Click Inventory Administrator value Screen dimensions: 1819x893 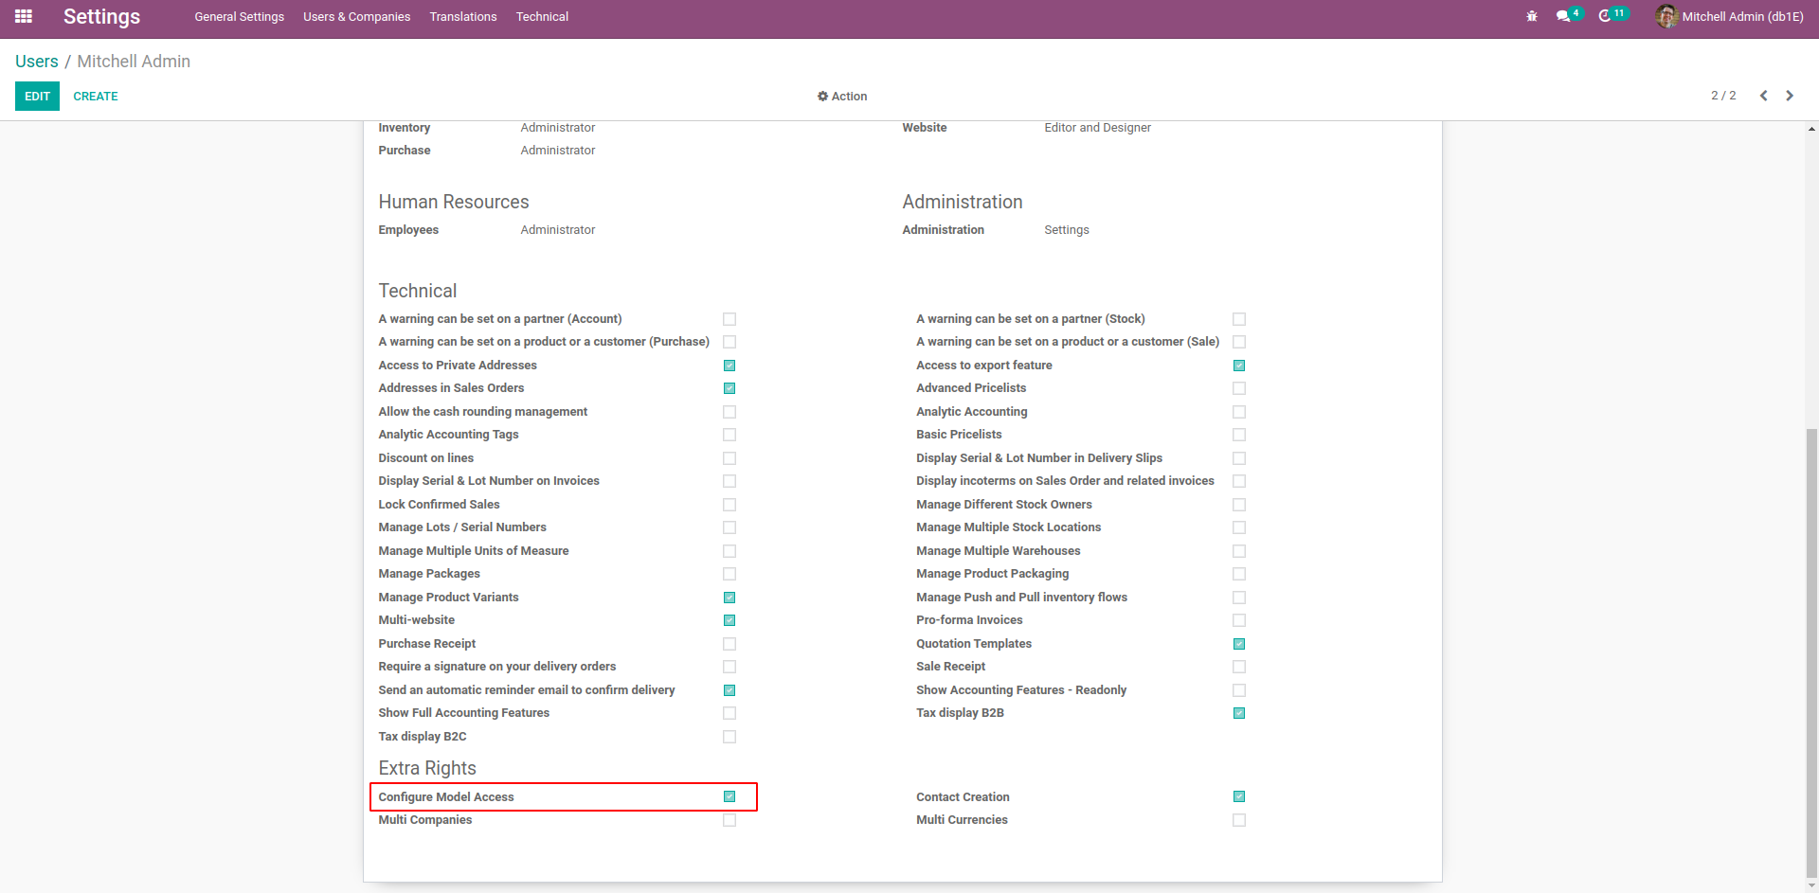click(x=558, y=128)
